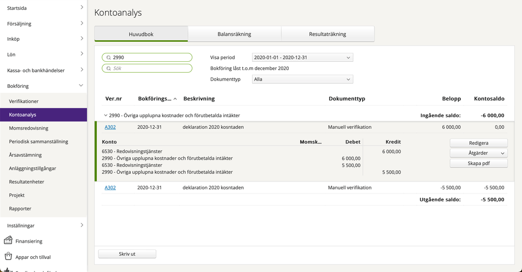Collapse the Bokföring sidebar section
The height and width of the screenshot is (272, 522).
(x=81, y=86)
